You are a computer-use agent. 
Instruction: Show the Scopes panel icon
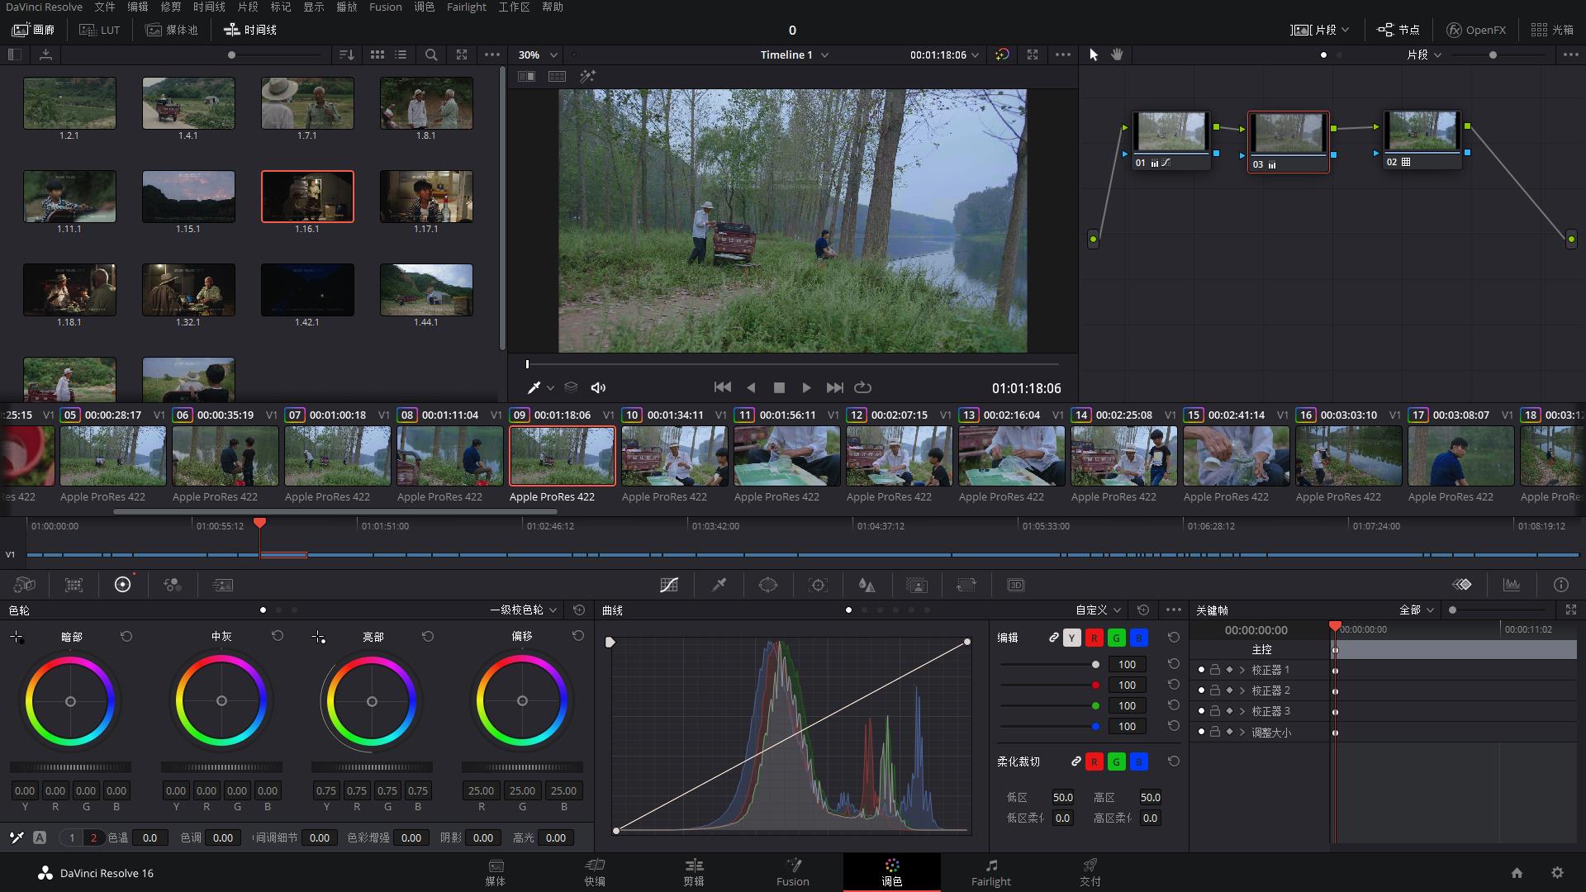[x=1512, y=585]
